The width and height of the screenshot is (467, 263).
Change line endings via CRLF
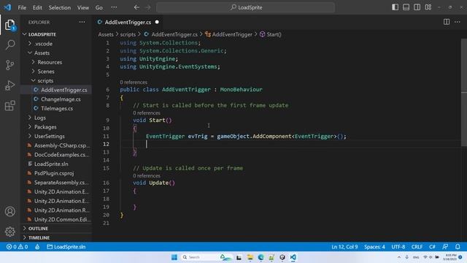(417, 247)
